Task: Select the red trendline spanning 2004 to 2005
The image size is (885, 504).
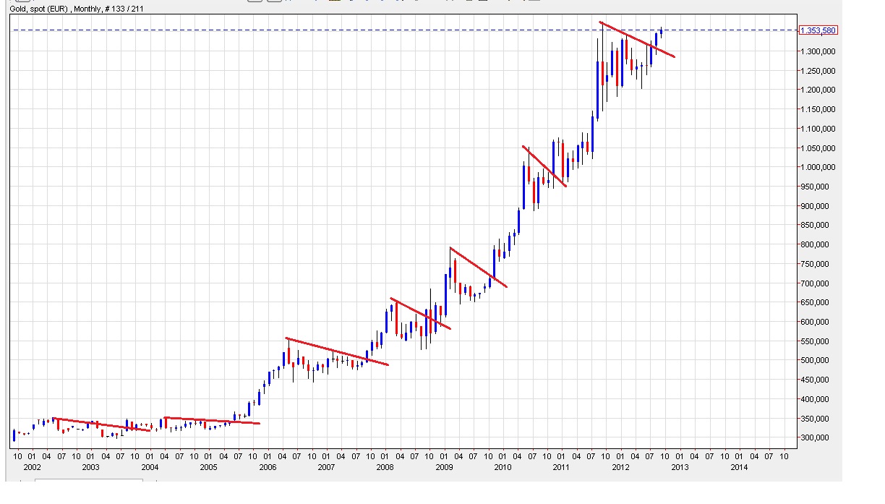Action: point(212,420)
